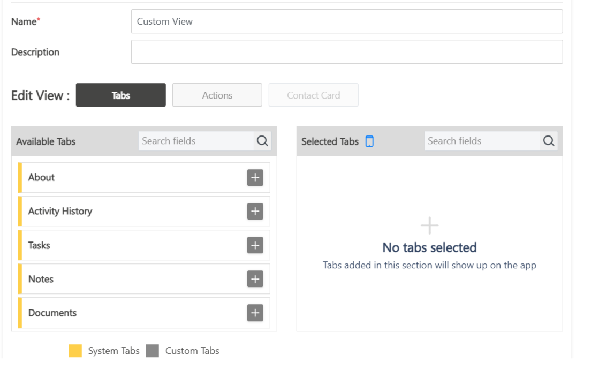Screen dimensions: 614x370
Task: Click the gray Custom Tabs legend swatch
Action: click(153, 351)
